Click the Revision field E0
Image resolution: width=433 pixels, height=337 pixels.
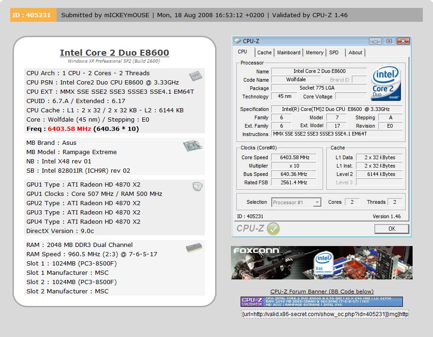tap(390, 126)
